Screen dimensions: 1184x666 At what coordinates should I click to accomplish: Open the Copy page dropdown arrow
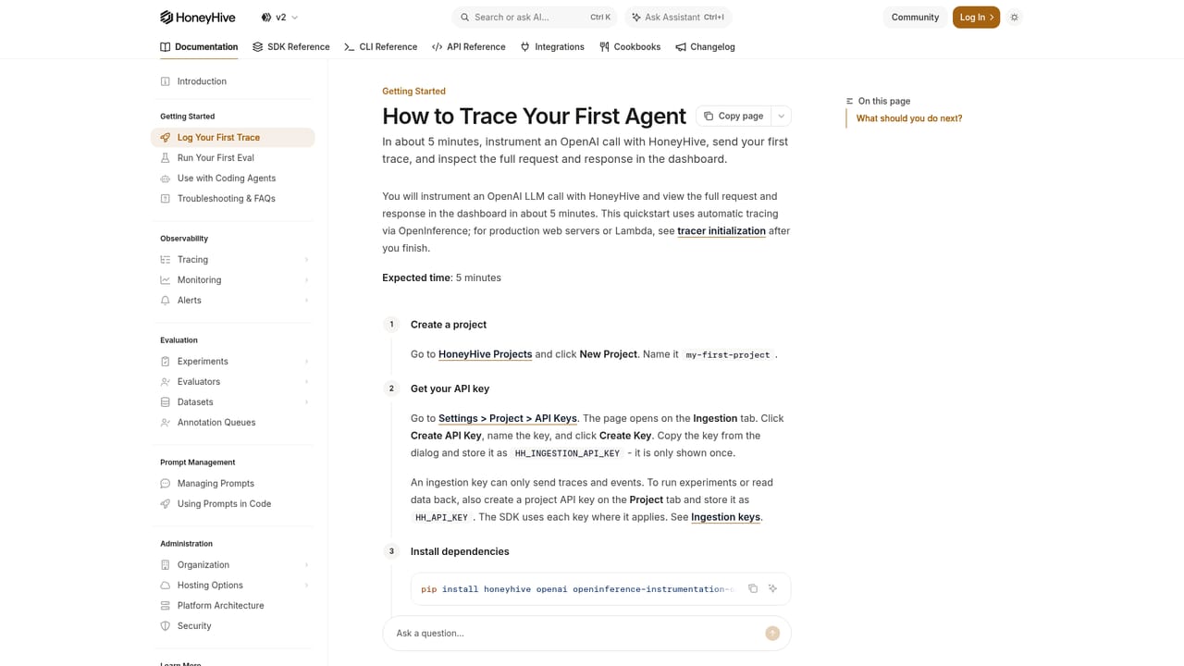782,116
